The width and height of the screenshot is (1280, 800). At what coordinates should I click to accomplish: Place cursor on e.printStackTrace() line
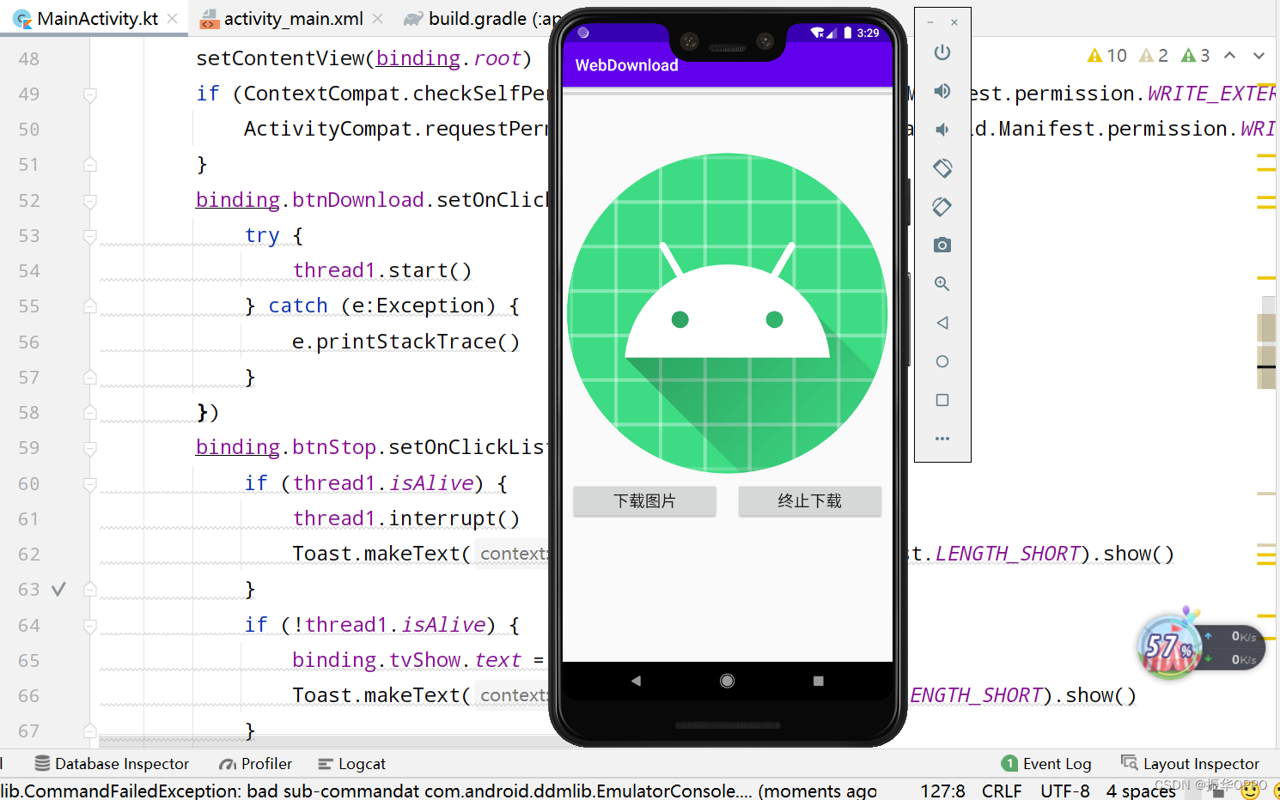405,342
